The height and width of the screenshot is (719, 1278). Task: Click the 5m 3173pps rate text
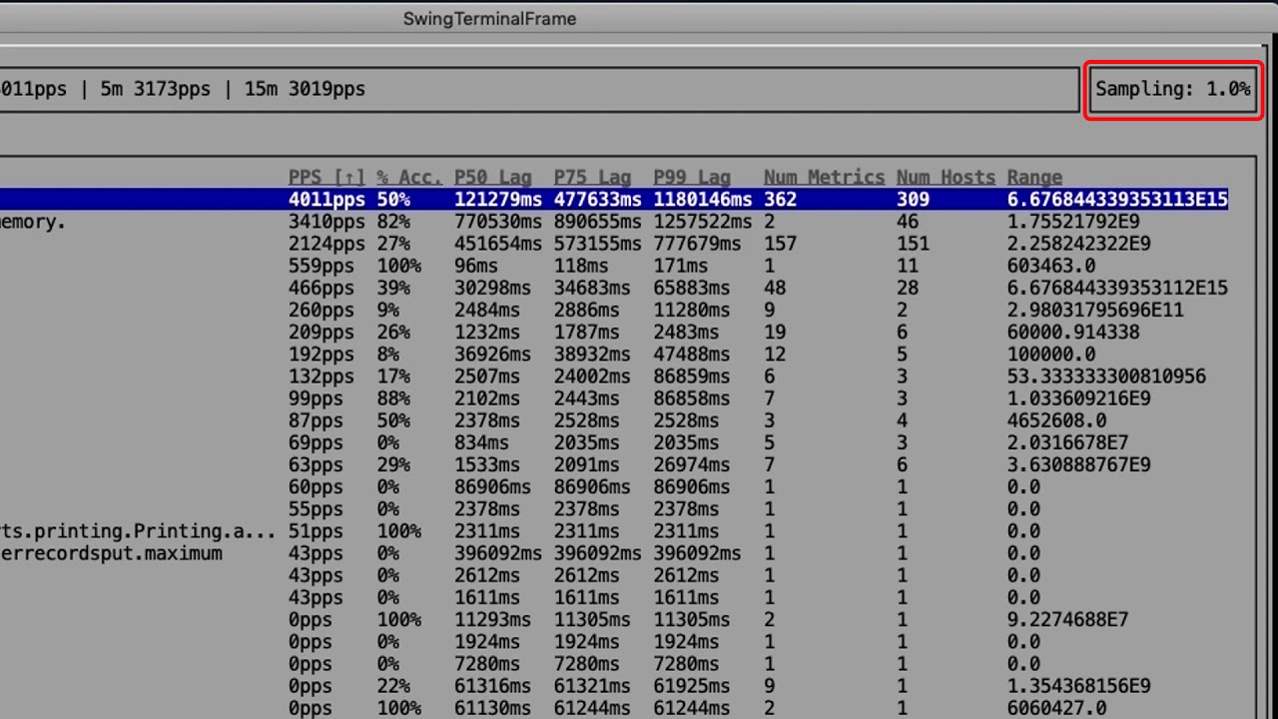pyautogui.click(x=156, y=89)
